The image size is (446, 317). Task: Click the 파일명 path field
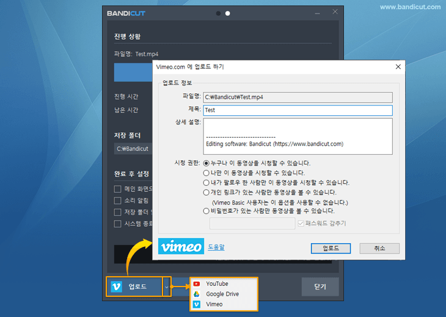(298, 98)
